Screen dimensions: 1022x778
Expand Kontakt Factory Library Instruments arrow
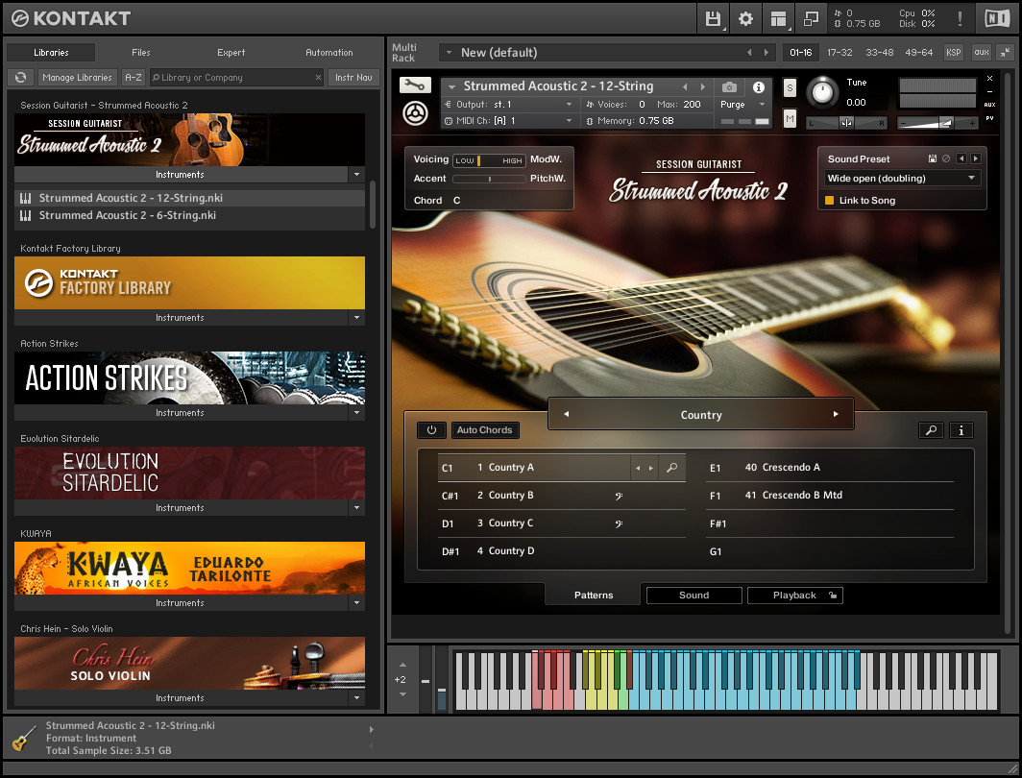(356, 318)
